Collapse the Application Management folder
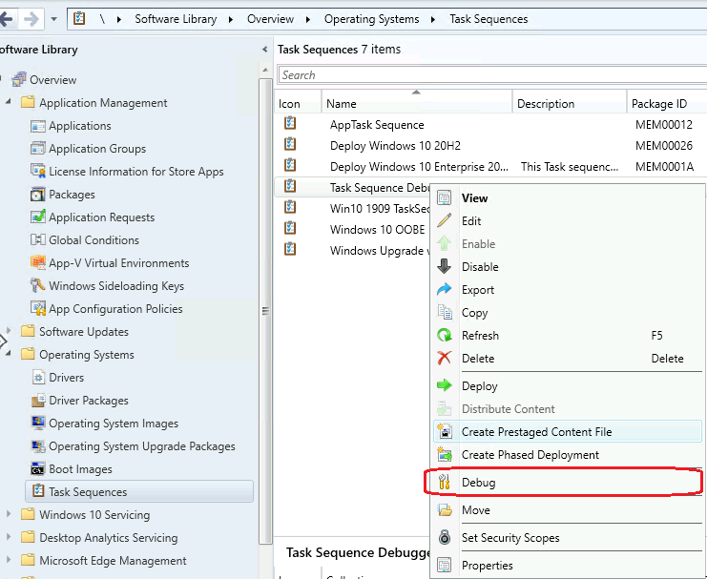This screenshot has height=579, width=707. click(x=9, y=102)
